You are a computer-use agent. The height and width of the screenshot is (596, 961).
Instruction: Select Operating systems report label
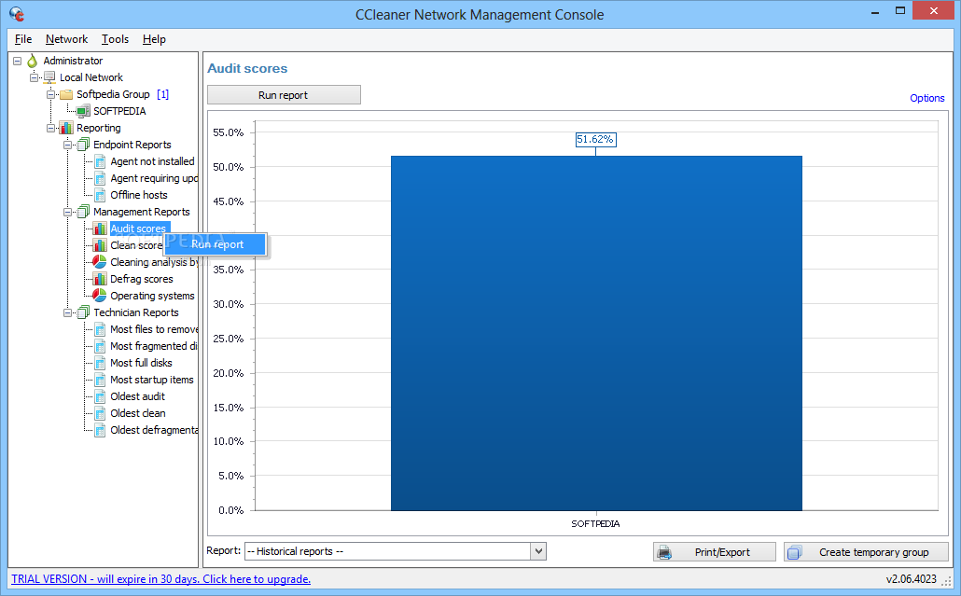click(x=152, y=296)
